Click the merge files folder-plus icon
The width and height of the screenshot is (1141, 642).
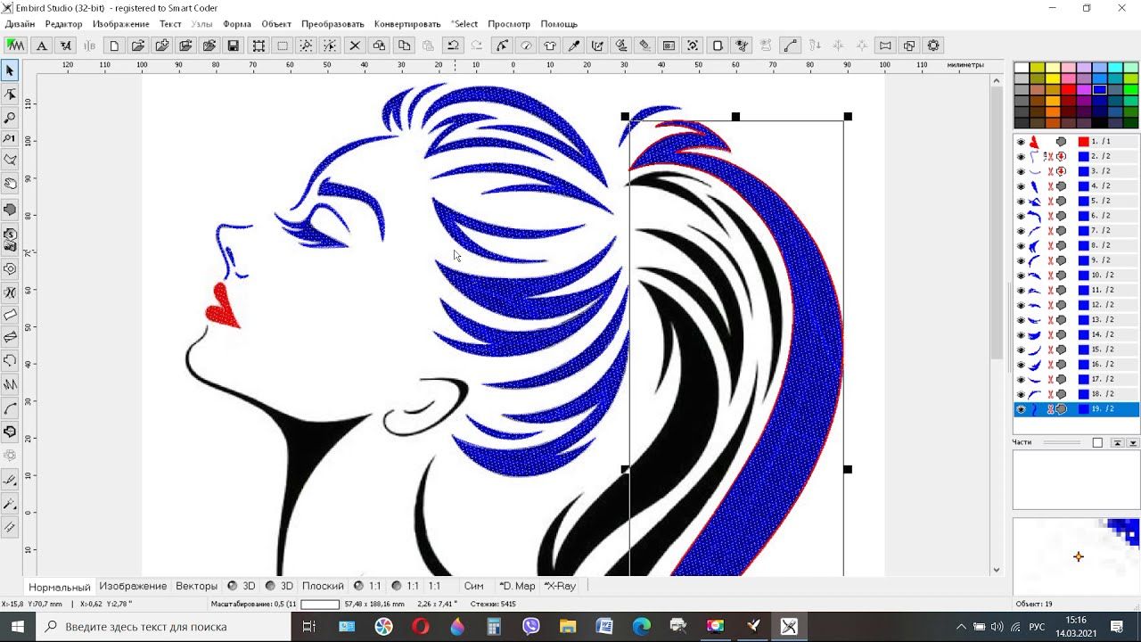[162, 45]
